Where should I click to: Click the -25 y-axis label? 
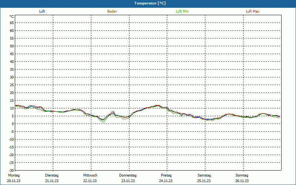click(11, 163)
